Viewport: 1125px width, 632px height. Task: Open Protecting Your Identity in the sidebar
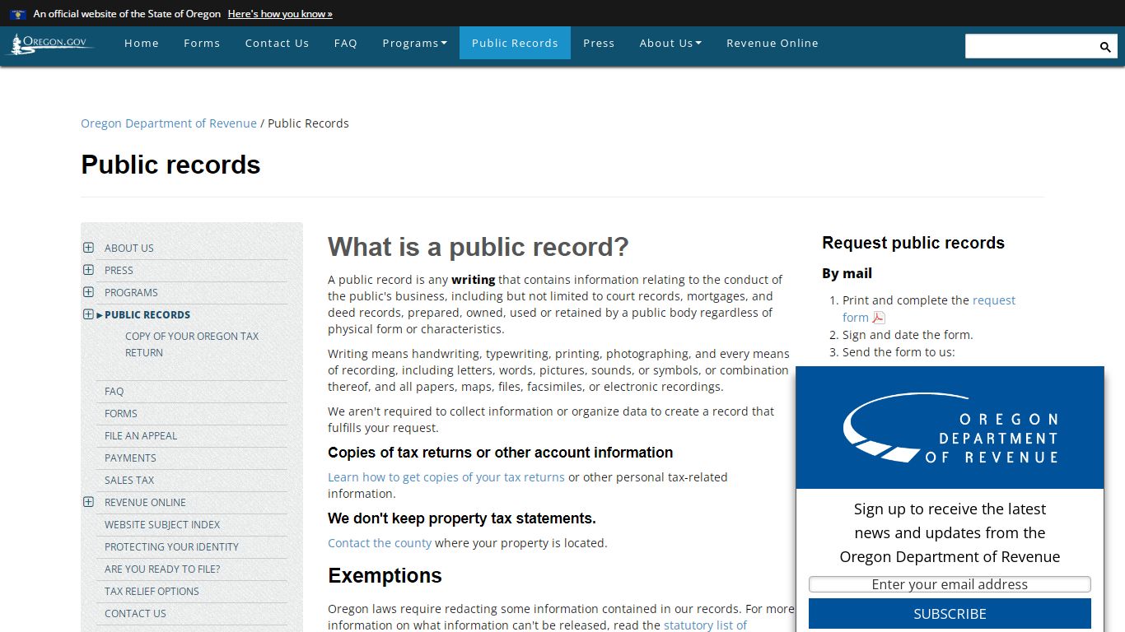(171, 547)
